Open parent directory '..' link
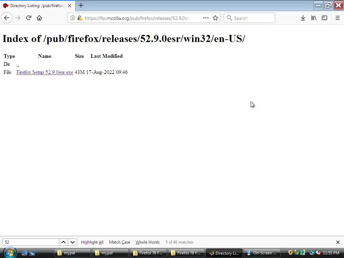The image size is (344, 258). point(18,64)
